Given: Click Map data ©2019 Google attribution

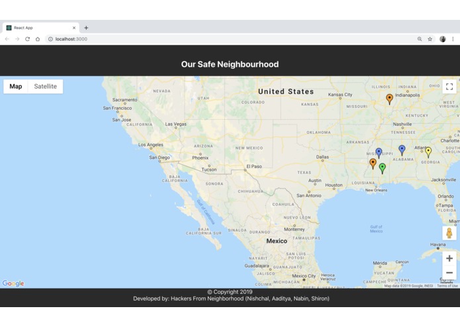Looking at the screenshot, I should (x=408, y=286).
